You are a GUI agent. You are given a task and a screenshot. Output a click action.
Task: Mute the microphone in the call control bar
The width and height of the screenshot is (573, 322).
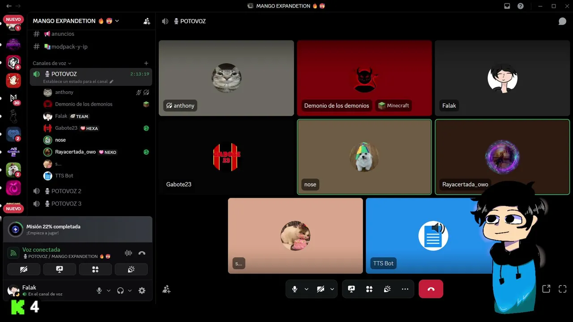point(295,289)
